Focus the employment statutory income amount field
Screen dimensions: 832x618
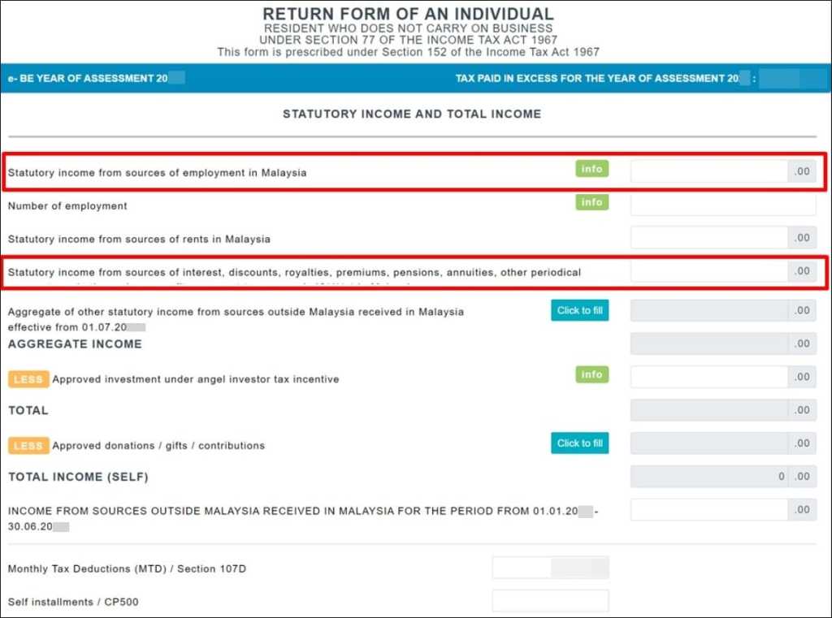pyautogui.click(x=708, y=171)
